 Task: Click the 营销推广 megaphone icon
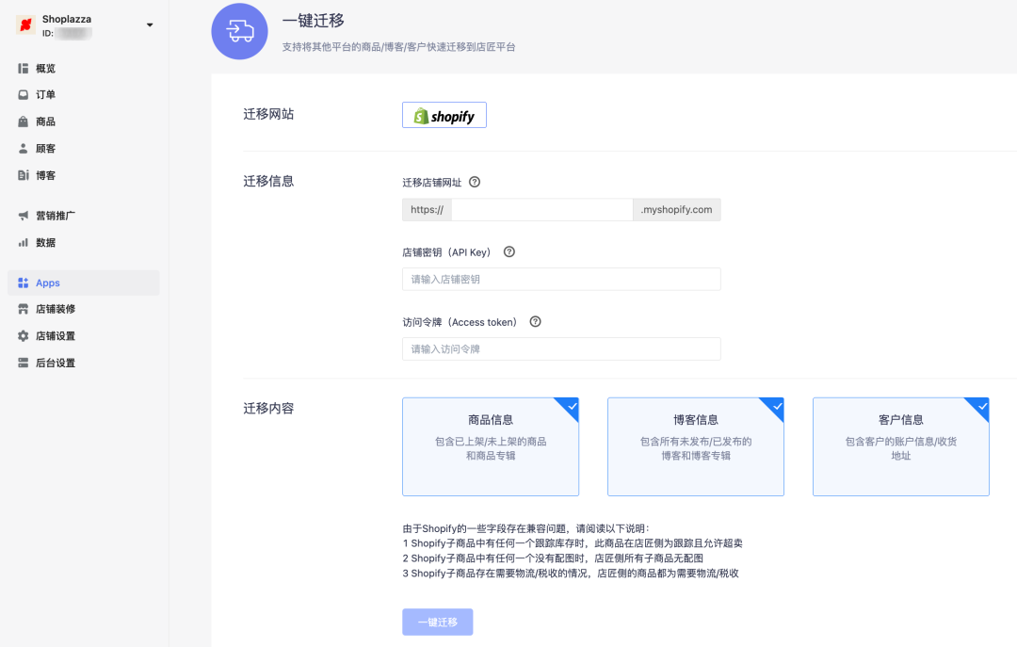(x=24, y=216)
